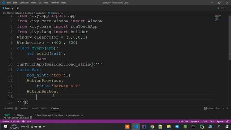Image resolution: width=231 pixels, height=130 pixels.
Task: Click learn.py in the breadcrumb path
Action: [55, 13]
